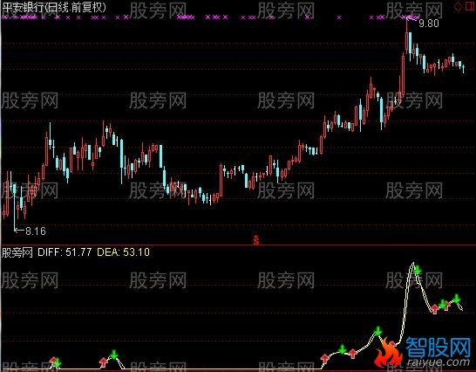Screen dimensions: 476x372
Task: Click the red S marker below the candlestick chart
Action: [256, 240]
